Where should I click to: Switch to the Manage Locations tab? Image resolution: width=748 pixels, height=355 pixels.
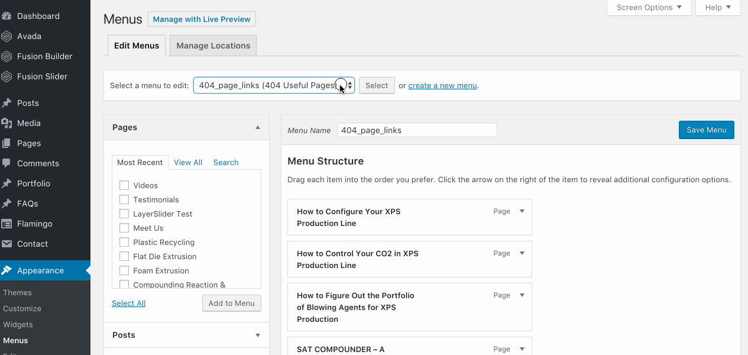(x=213, y=46)
